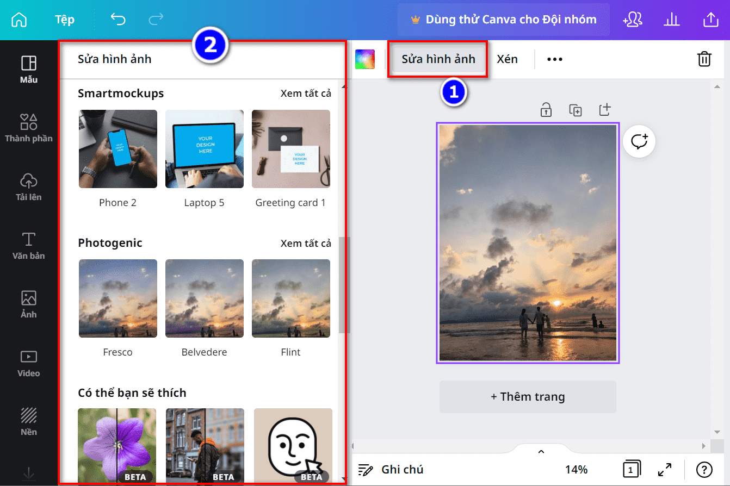The width and height of the screenshot is (730, 486).
Task: Open the insights chart icon
Action: (672, 20)
